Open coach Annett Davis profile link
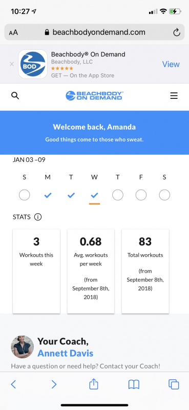This screenshot has height=410, width=189. pyautogui.click(x=66, y=354)
